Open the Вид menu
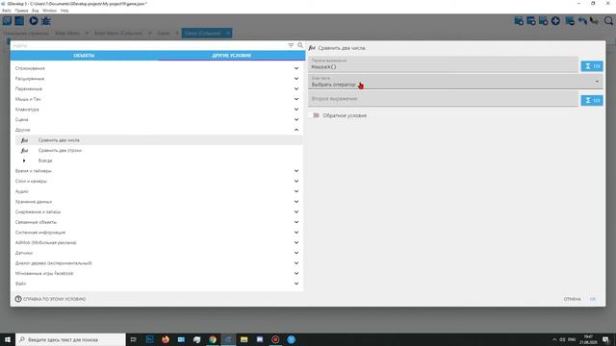 pos(36,11)
